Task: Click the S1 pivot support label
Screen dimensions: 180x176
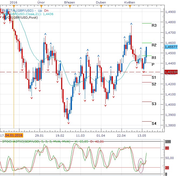Action: 154,77
